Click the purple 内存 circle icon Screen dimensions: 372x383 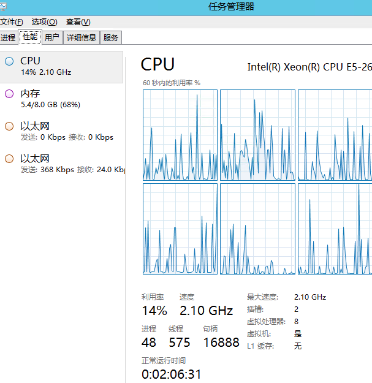9,94
